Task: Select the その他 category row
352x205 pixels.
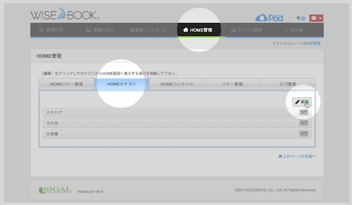Action: click(x=177, y=123)
